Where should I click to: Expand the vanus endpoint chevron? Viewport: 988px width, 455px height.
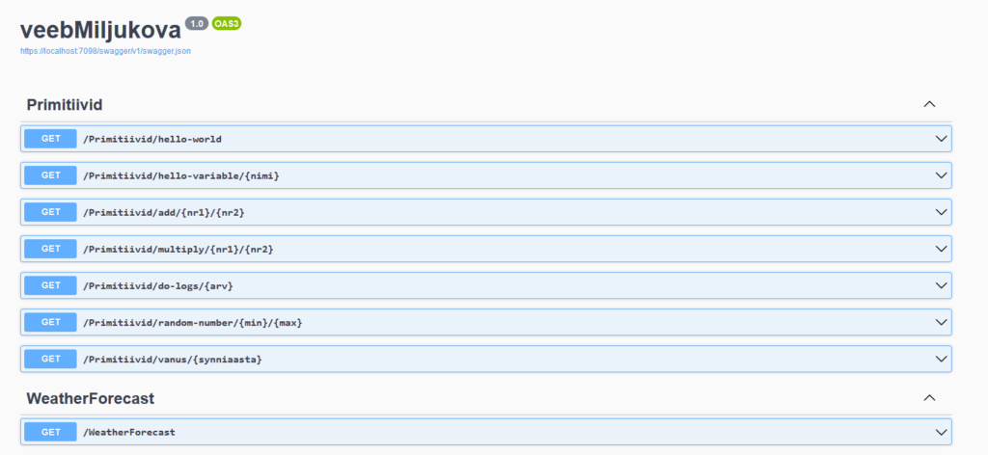[942, 359]
